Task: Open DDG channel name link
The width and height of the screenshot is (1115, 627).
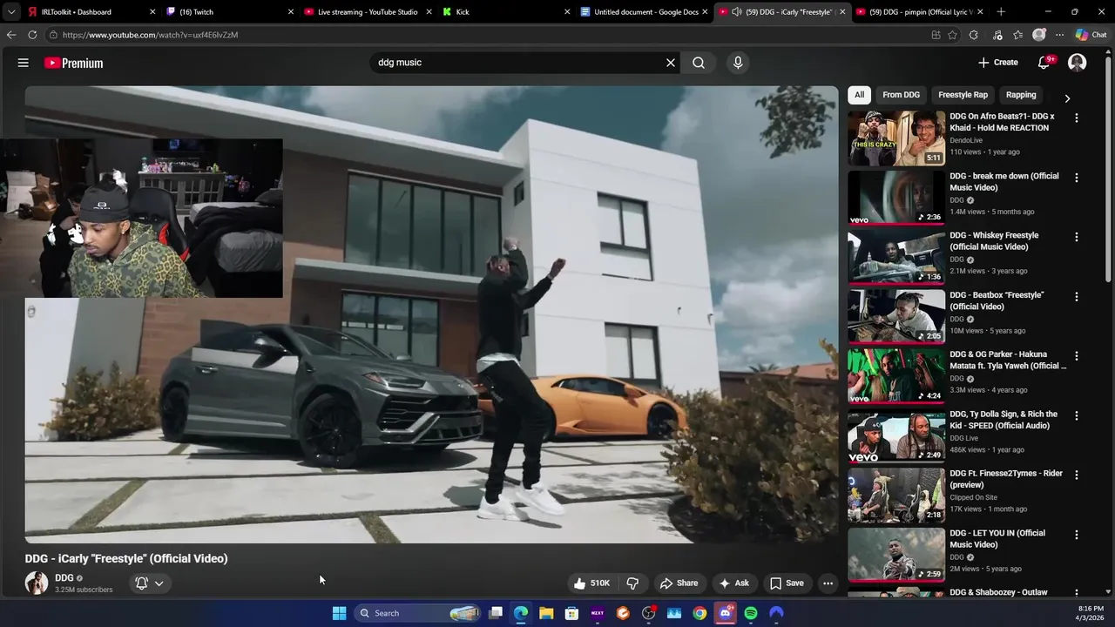Action: (x=64, y=578)
